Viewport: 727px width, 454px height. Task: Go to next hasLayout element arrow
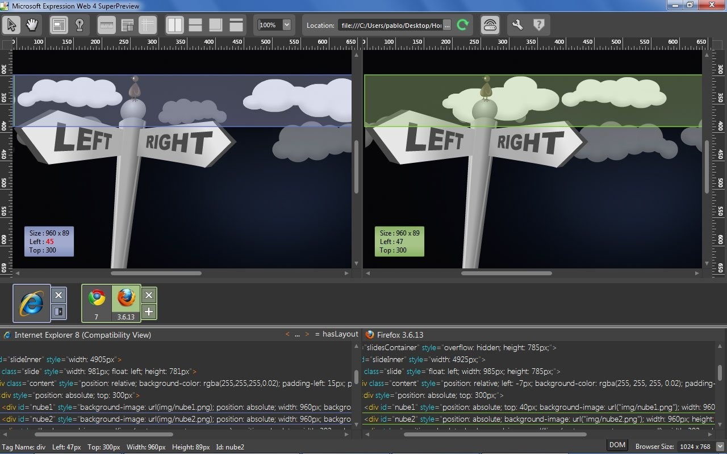click(x=307, y=334)
